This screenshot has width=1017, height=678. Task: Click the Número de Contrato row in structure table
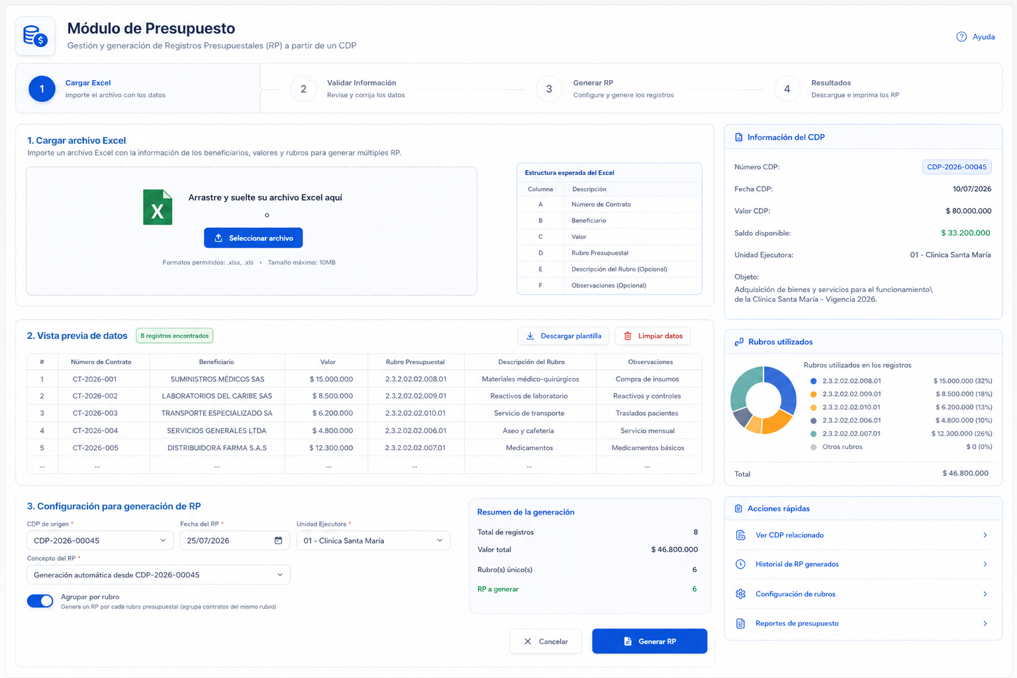tap(609, 205)
